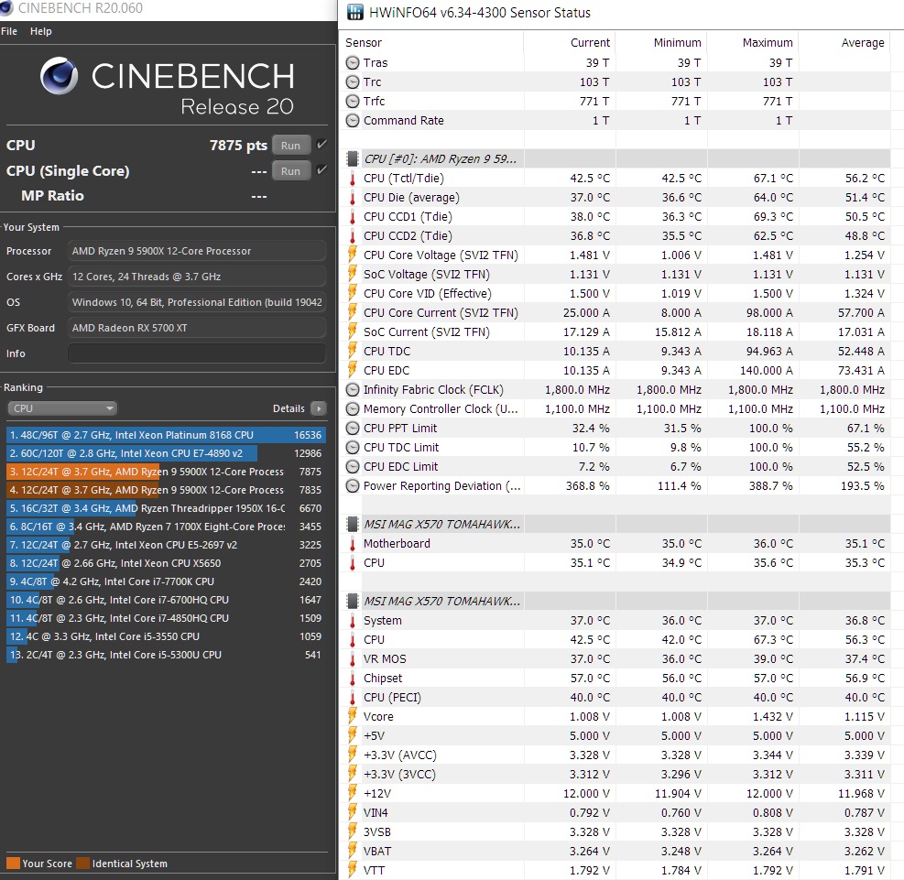Click the Sensor column header
The image size is (904, 880).
(x=364, y=43)
